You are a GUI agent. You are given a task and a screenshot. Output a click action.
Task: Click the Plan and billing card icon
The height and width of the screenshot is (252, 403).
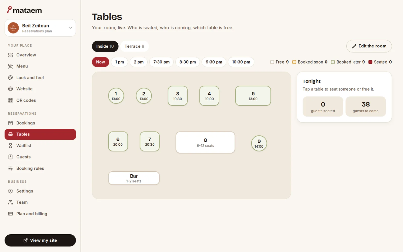coord(10,214)
